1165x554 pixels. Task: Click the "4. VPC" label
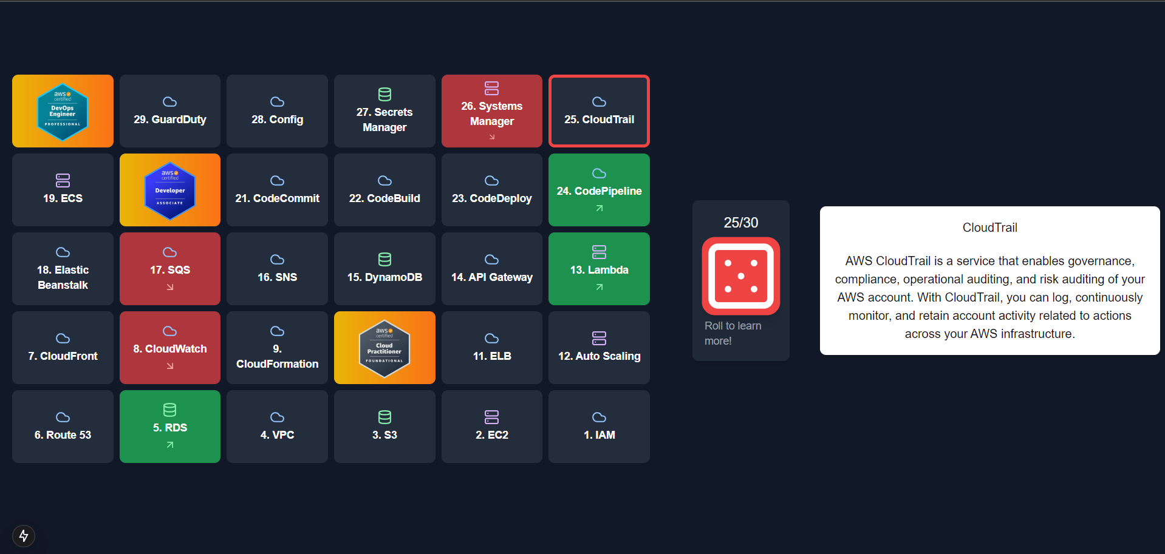point(278,435)
